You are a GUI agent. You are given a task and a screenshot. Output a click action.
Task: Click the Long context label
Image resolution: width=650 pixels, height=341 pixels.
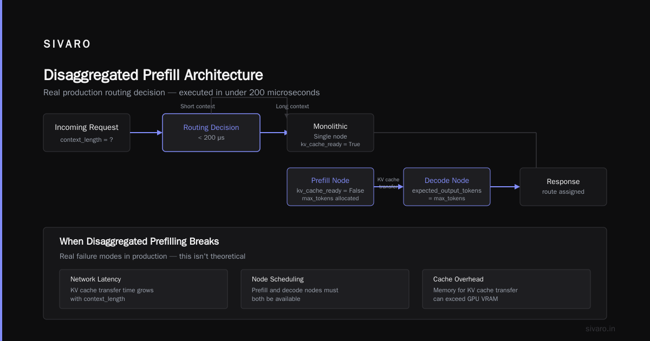pyautogui.click(x=292, y=106)
